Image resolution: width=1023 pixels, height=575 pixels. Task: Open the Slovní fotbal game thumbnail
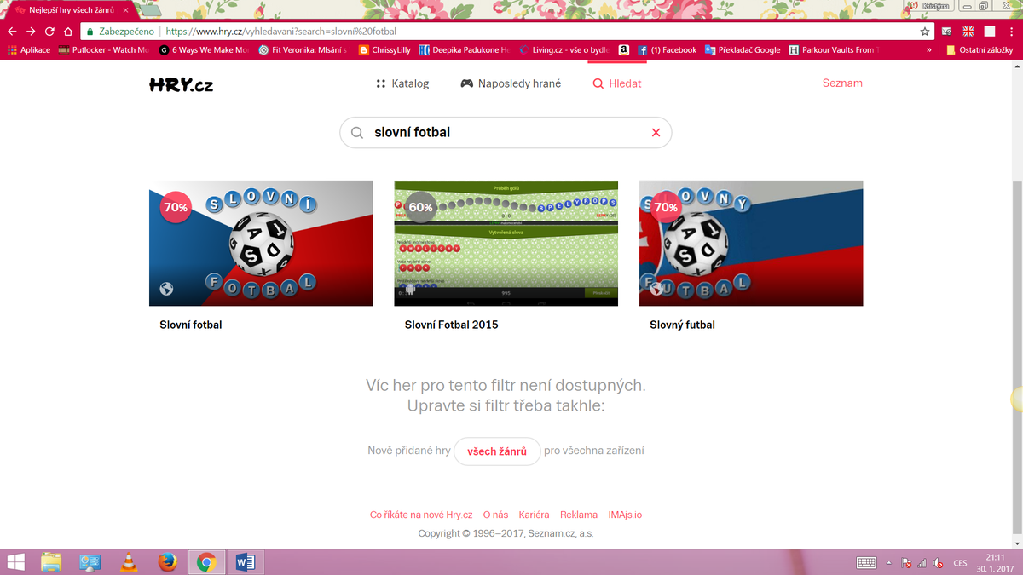261,243
